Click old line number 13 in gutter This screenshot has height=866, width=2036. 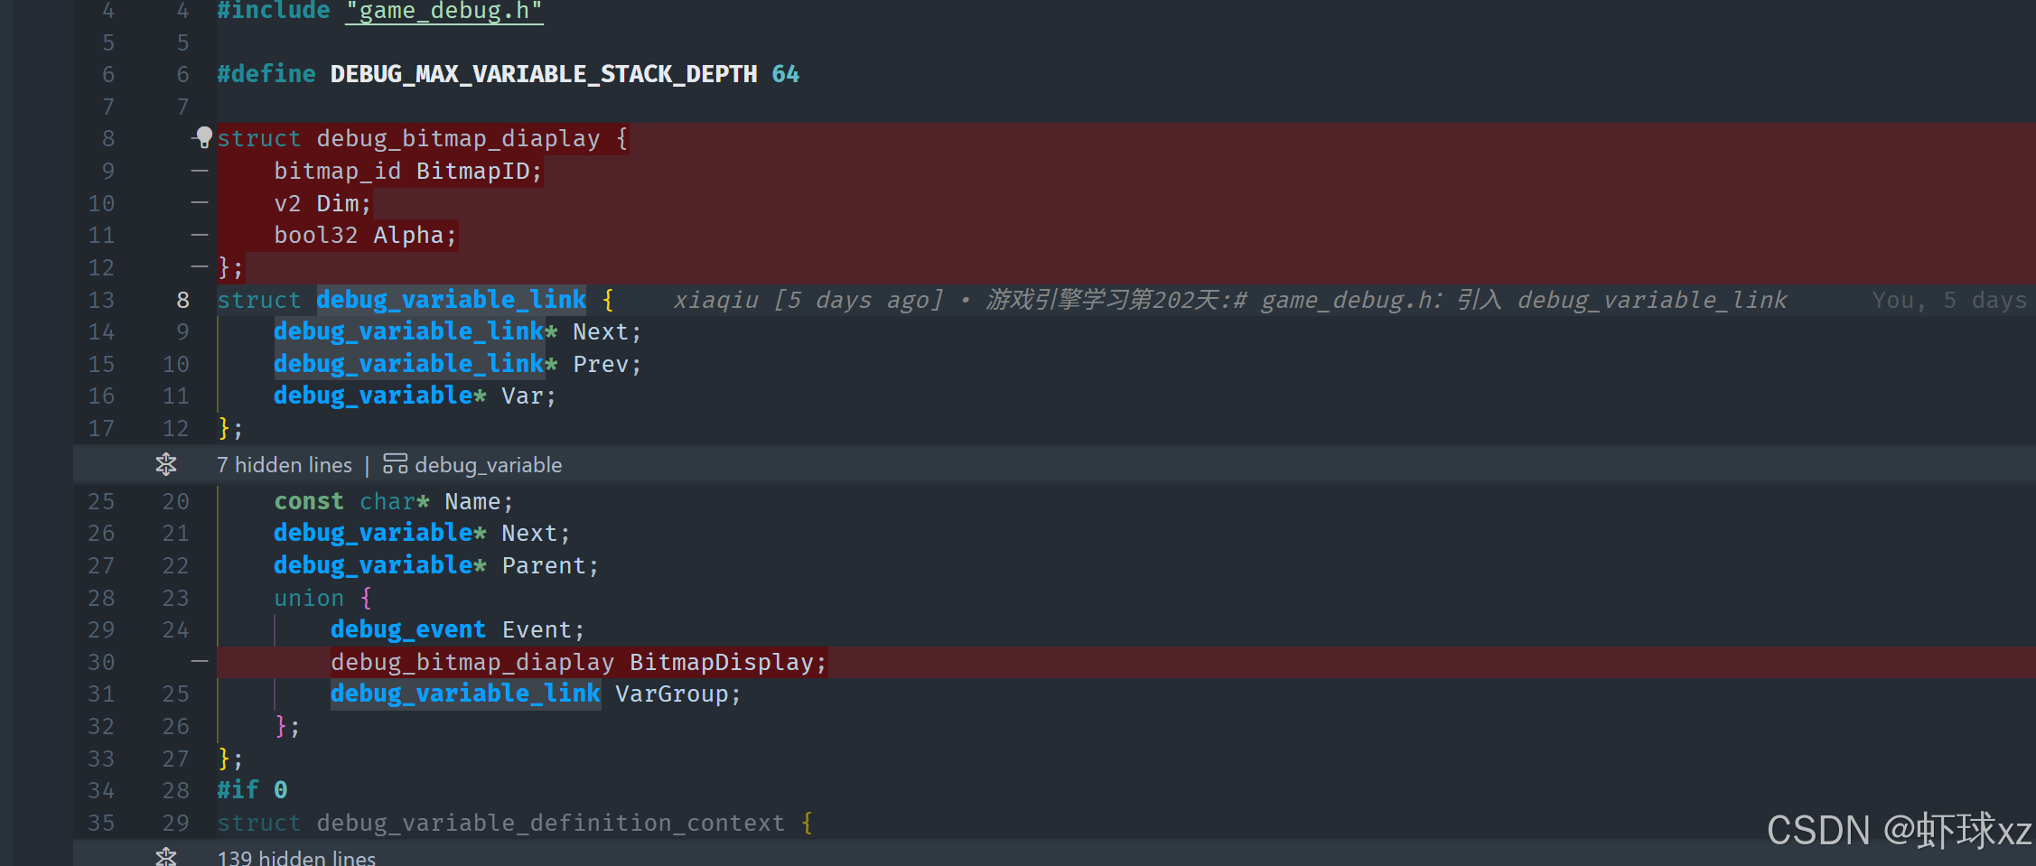(x=101, y=300)
